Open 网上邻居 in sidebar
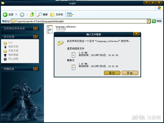Screen dimensions: 164x123 (x=13, y=59)
